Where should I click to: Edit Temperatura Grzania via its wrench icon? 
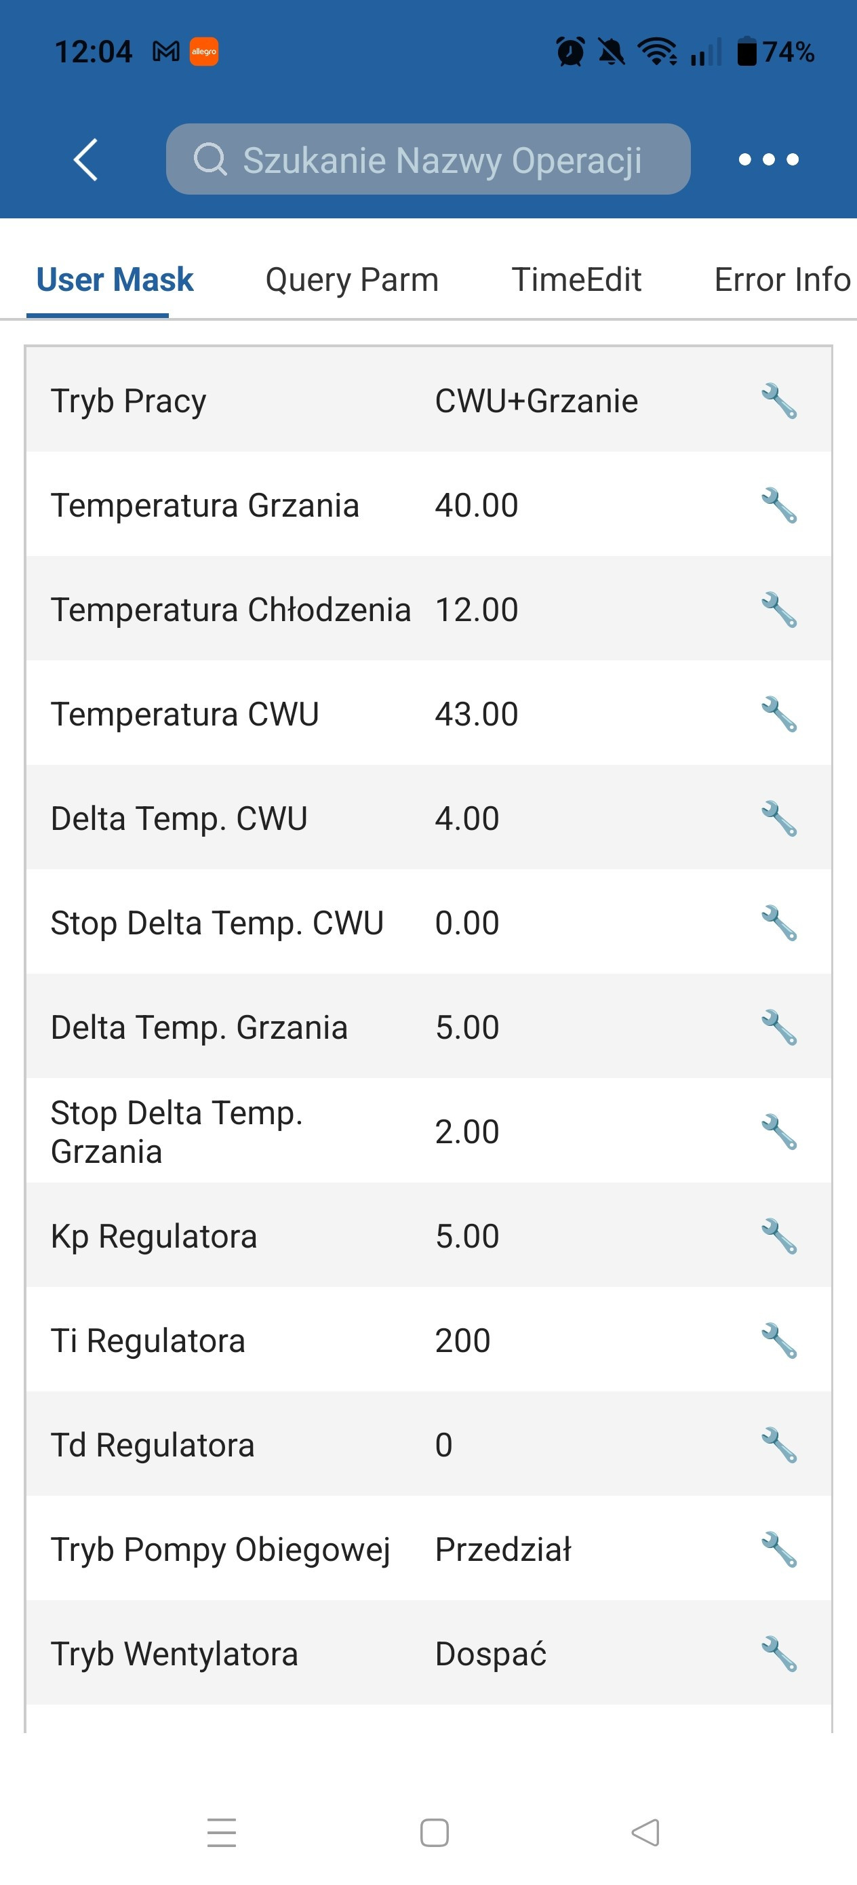pos(779,506)
